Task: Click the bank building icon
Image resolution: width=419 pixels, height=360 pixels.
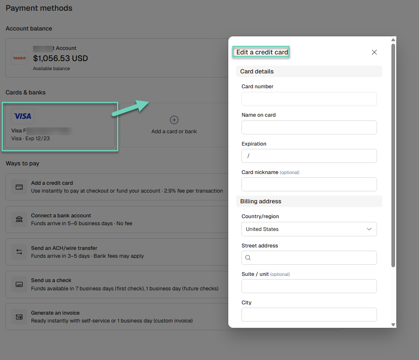Action: pos(19,219)
